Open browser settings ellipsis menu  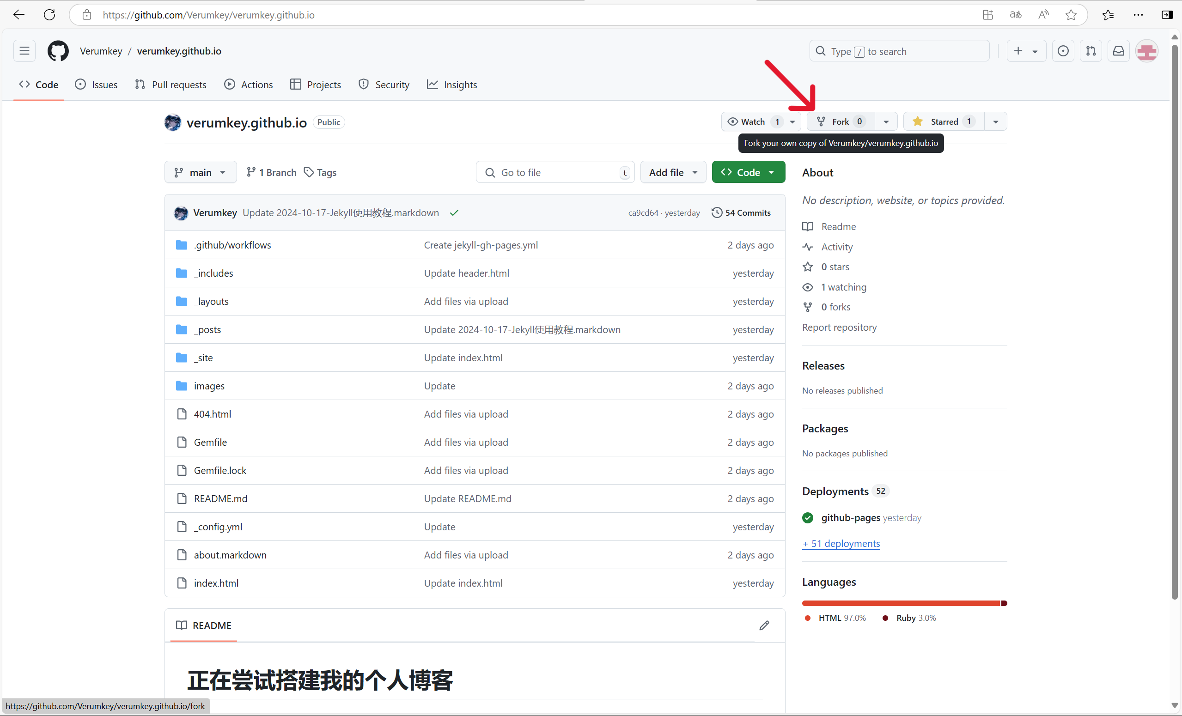pos(1139,15)
